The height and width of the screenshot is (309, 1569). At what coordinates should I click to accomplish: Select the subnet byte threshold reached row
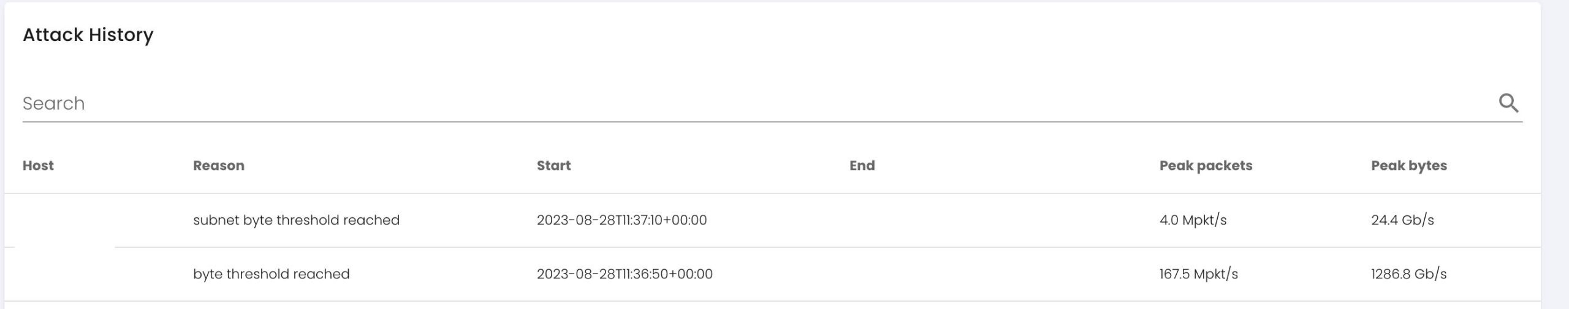pos(772,220)
